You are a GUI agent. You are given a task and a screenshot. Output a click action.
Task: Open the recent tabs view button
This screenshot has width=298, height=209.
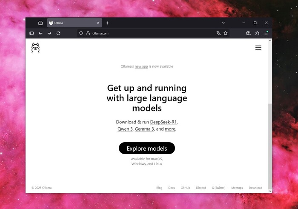40,23
